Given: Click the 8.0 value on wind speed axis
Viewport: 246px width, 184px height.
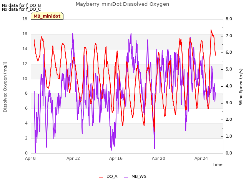Looking at the screenshot, I should coord(229,19).
